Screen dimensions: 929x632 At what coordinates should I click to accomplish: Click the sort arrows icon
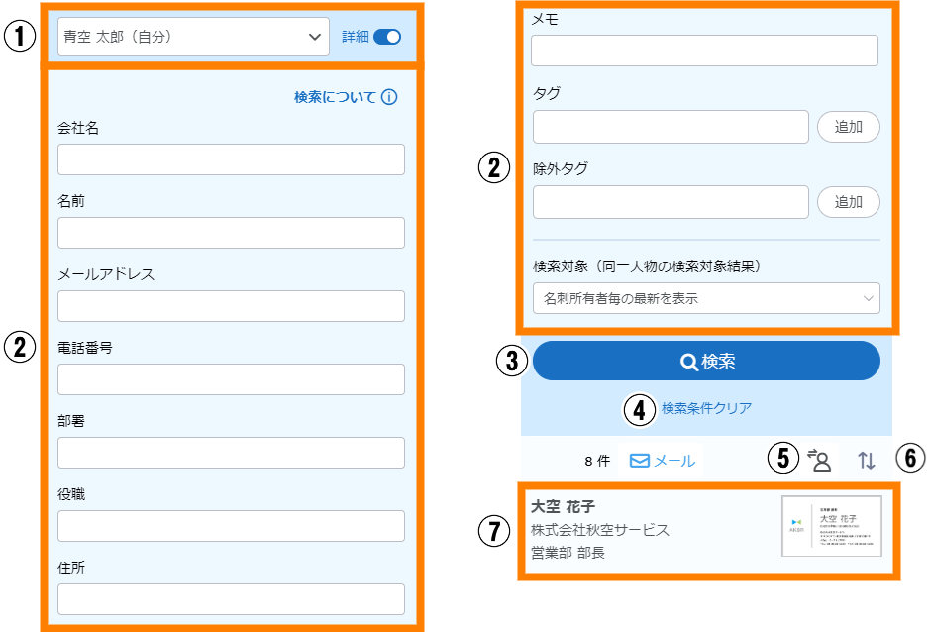[x=867, y=460]
